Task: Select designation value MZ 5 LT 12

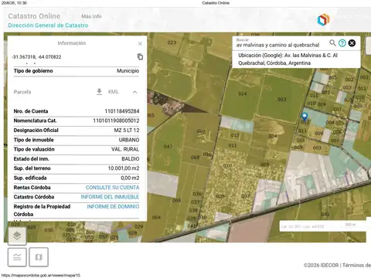Action: tap(127, 131)
